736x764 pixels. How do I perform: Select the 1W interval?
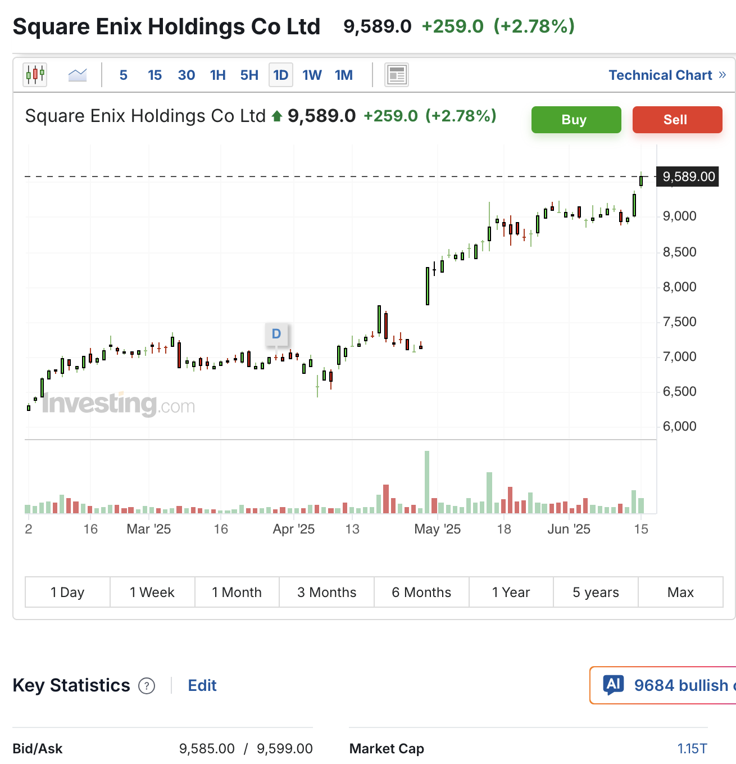click(312, 75)
